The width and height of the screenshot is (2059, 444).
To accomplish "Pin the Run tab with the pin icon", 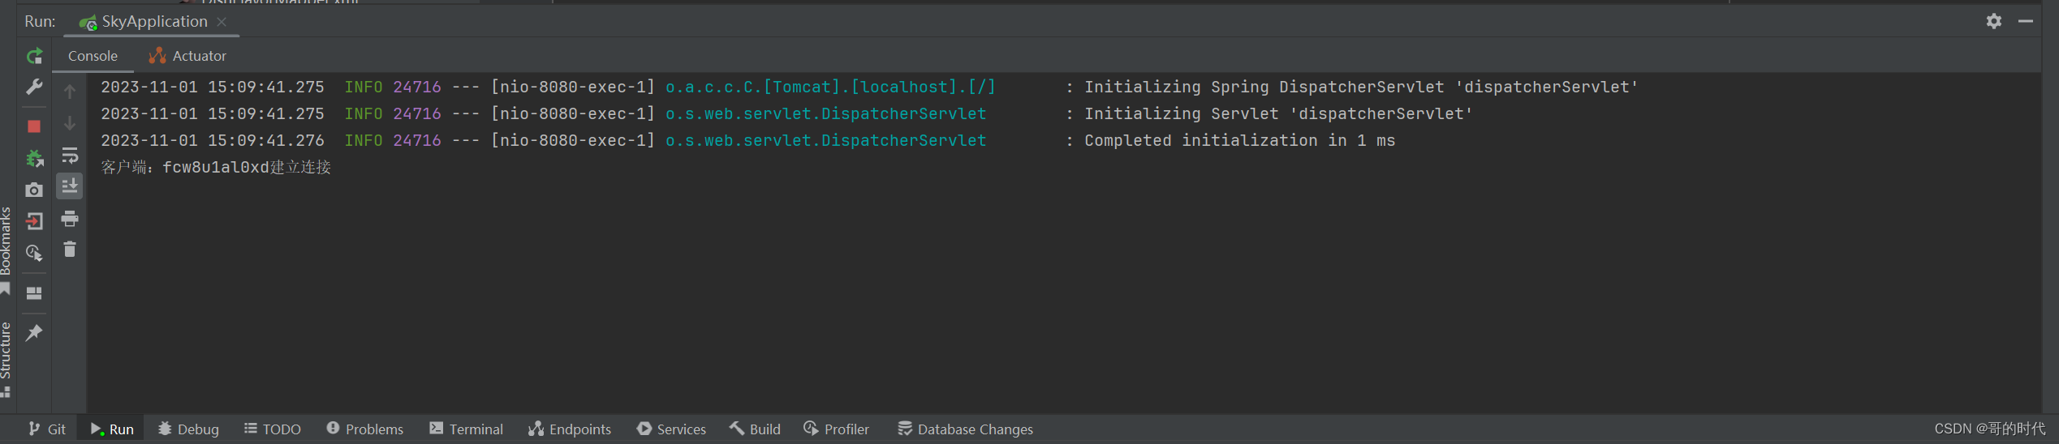I will coord(34,333).
